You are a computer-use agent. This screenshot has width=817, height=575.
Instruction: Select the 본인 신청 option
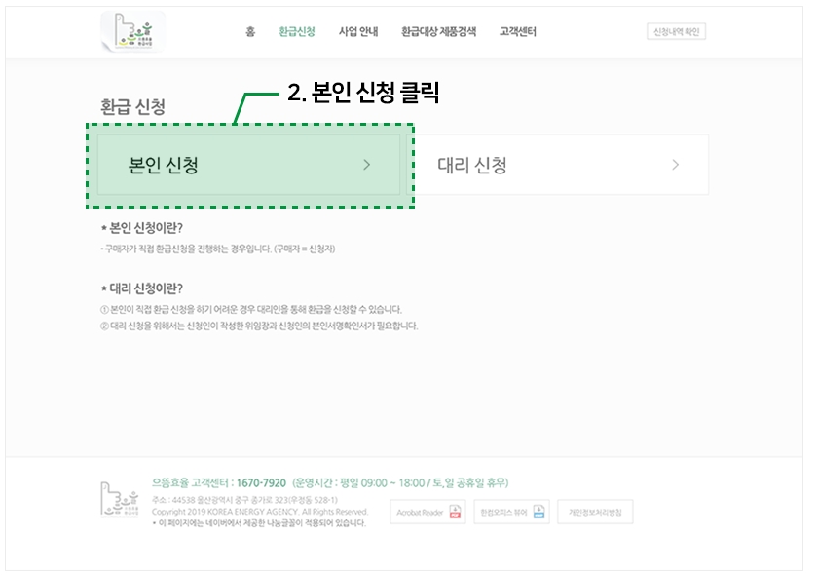click(x=248, y=165)
